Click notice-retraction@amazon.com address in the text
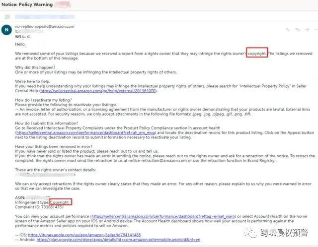This screenshot has height=247, width=318. (158, 161)
